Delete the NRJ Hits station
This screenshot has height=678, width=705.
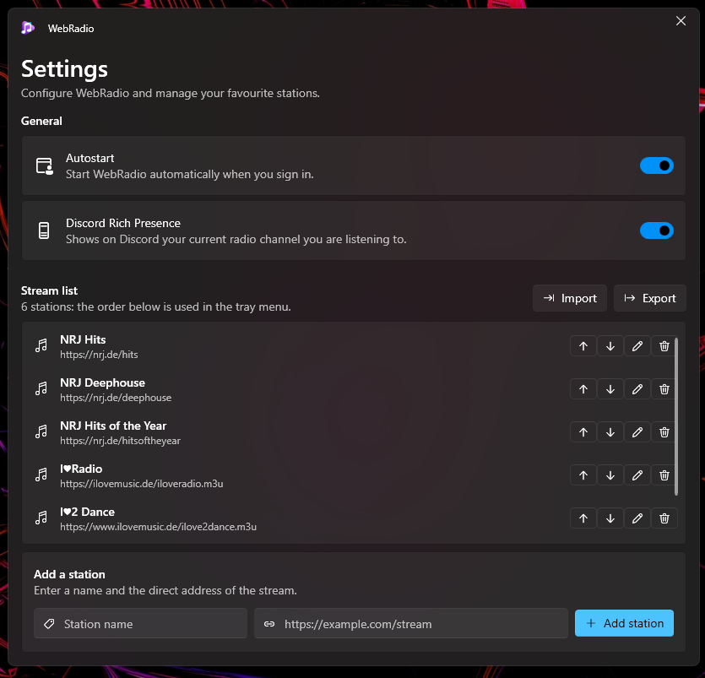pos(664,345)
